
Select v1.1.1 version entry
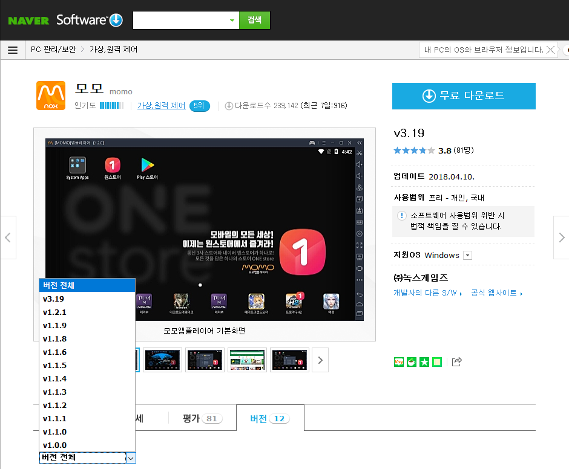point(87,419)
